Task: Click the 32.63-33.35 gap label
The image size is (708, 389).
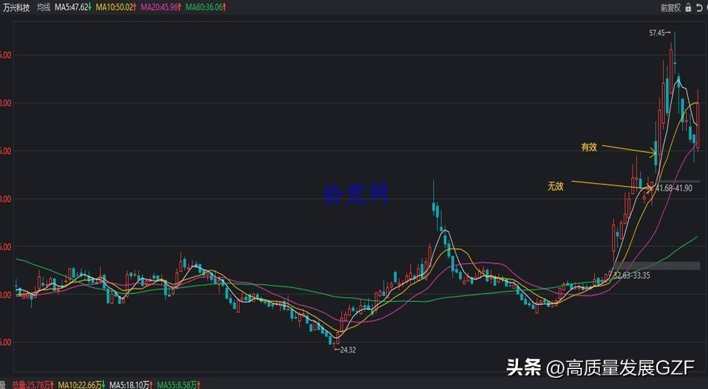Action: (631, 275)
